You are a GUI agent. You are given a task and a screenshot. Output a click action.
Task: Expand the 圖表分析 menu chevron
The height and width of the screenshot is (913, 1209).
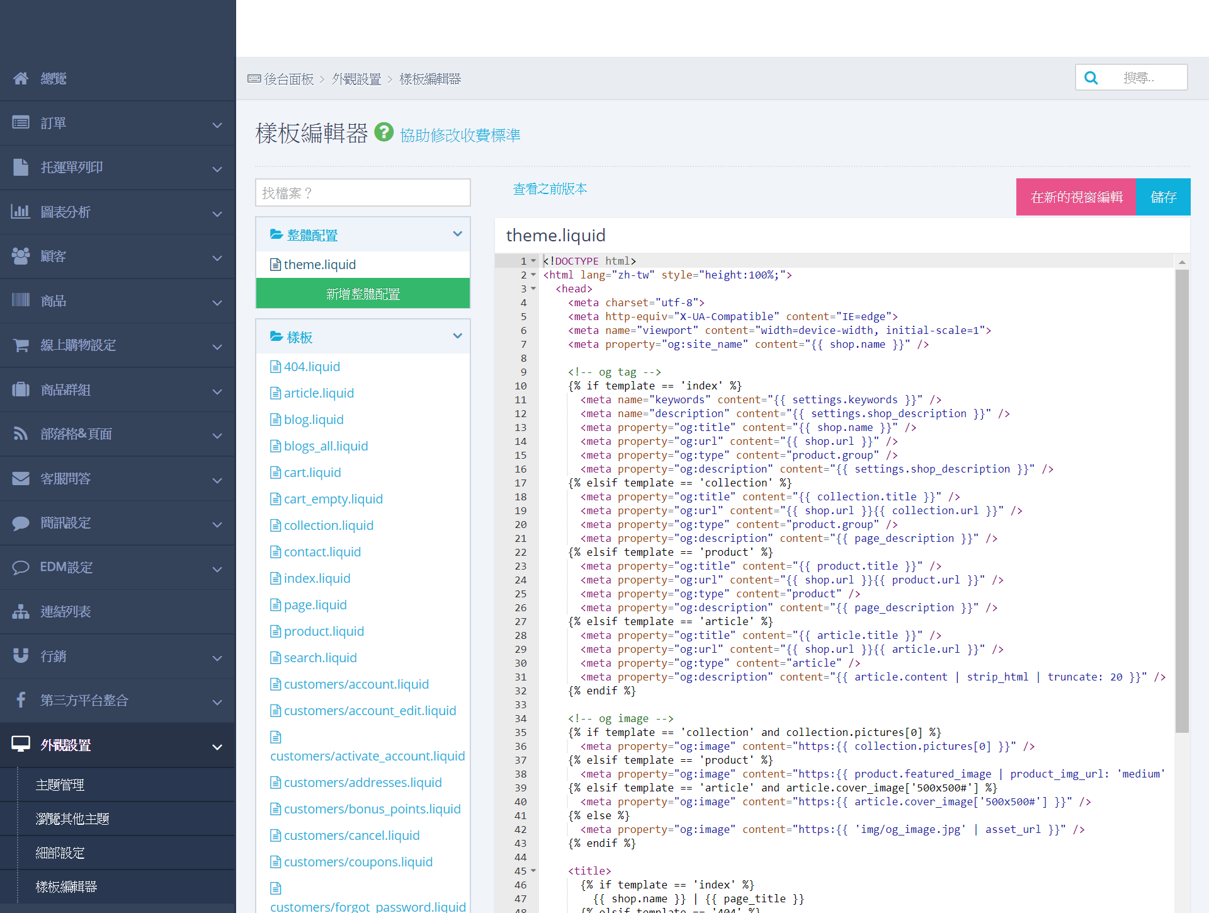point(217,214)
